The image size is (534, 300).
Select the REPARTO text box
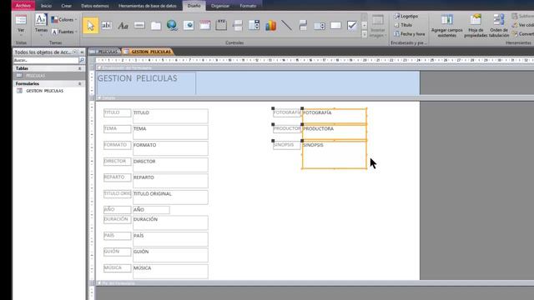pyautogui.click(x=170, y=181)
